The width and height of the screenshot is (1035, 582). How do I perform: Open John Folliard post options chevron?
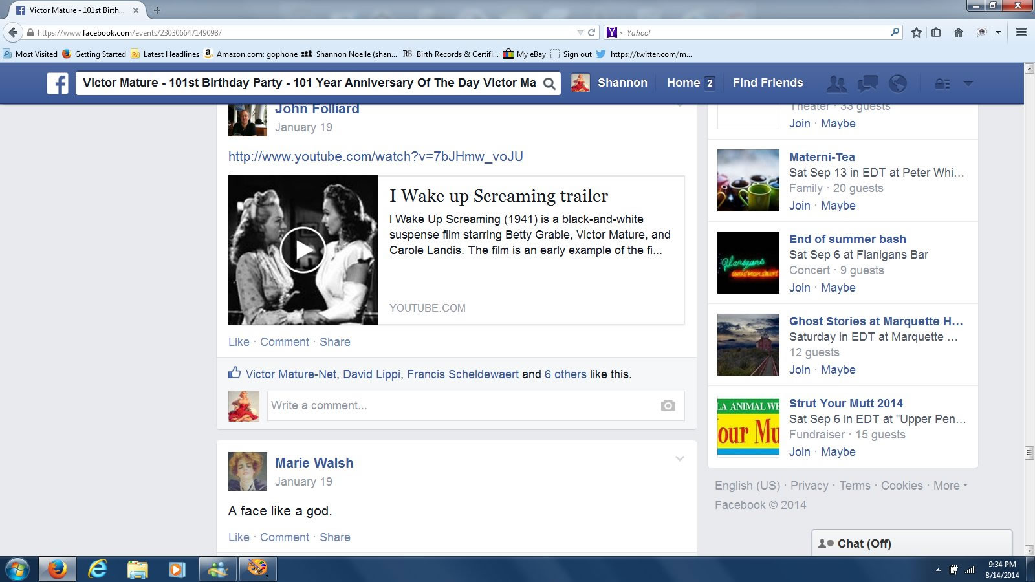click(x=679, y=105)
